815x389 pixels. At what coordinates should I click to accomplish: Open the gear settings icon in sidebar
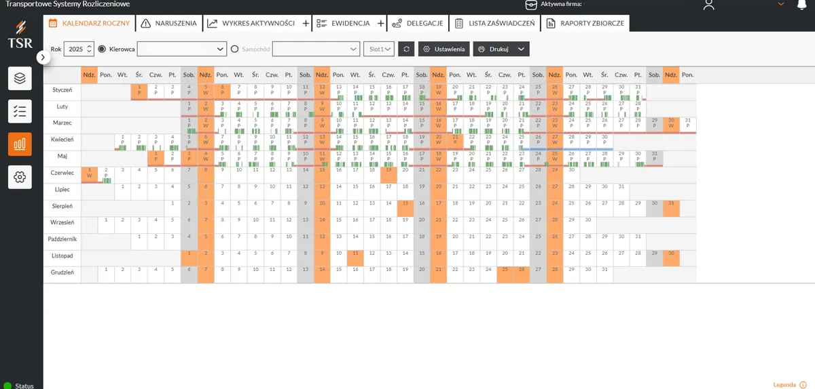[20, 177]
